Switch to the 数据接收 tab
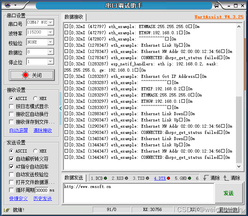The height and width of the screenshot is (216, 248). [x=74, y=17]
